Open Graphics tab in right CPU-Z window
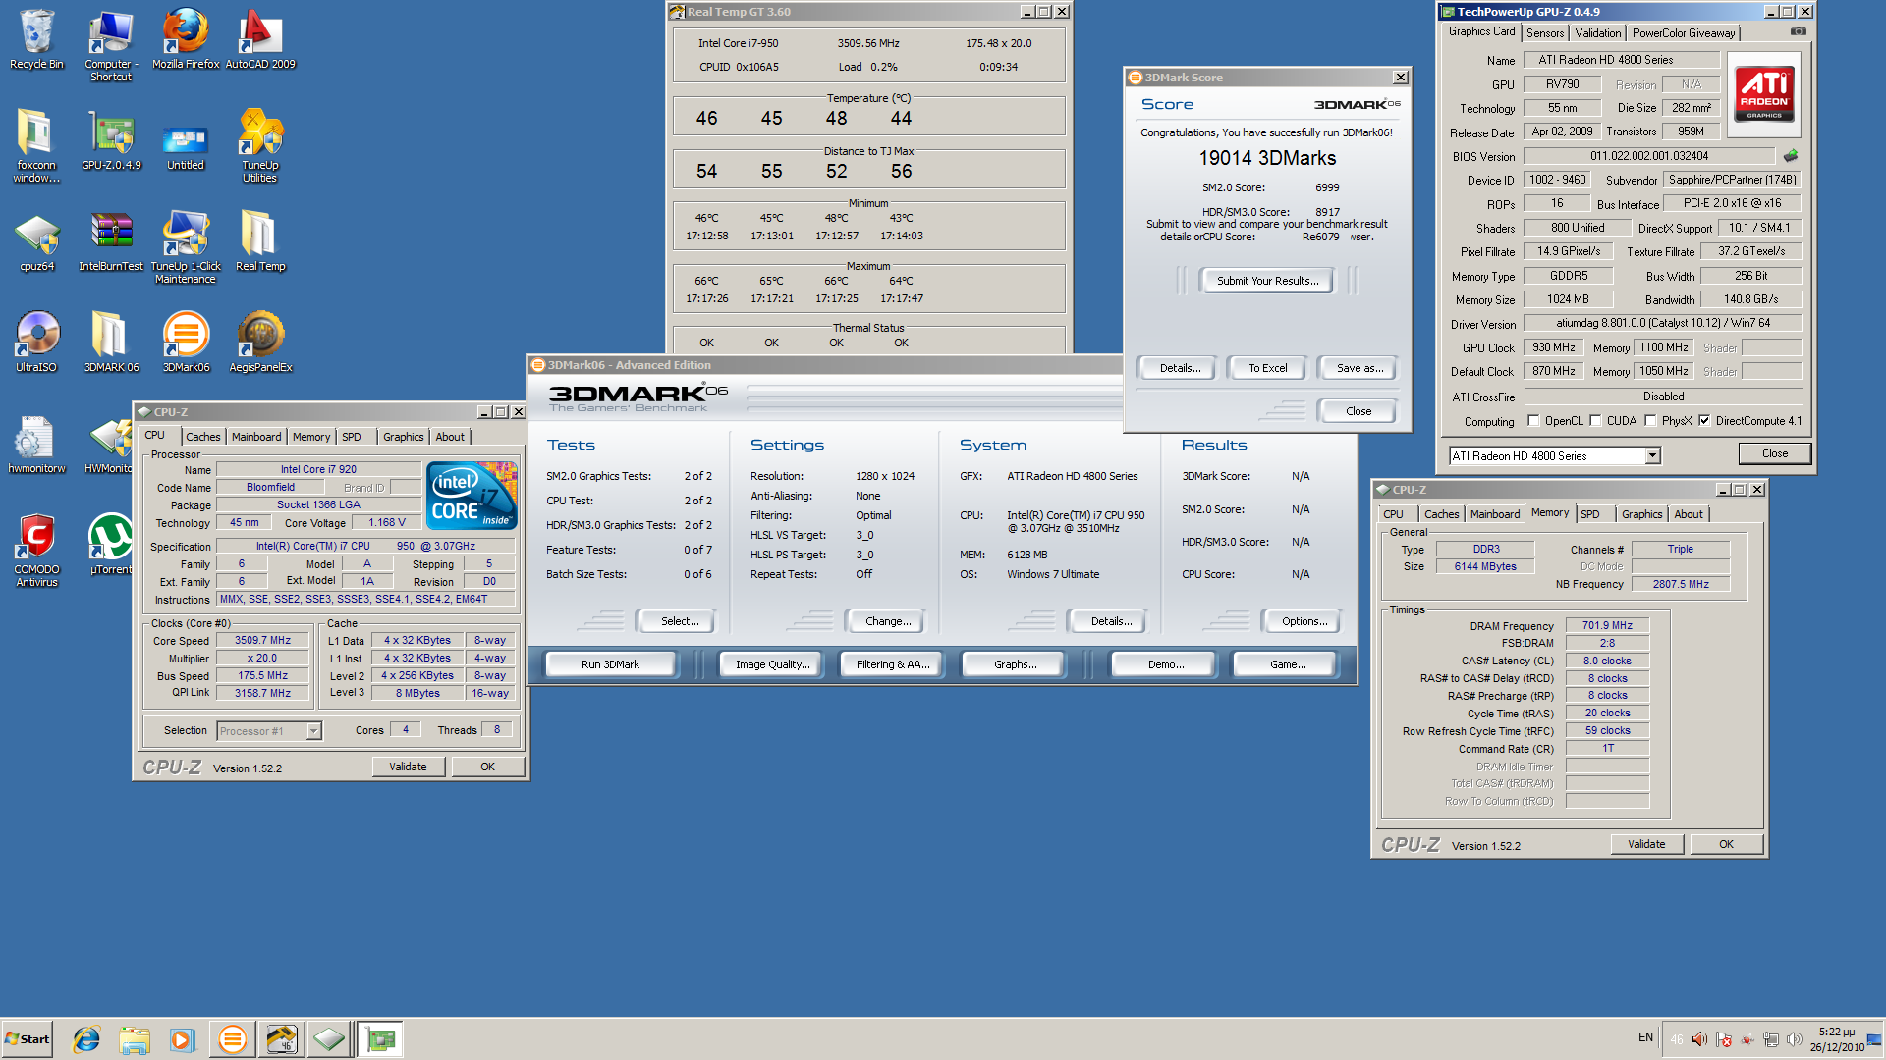This screenshot has width=1886, height=1060. [1641, 514]
